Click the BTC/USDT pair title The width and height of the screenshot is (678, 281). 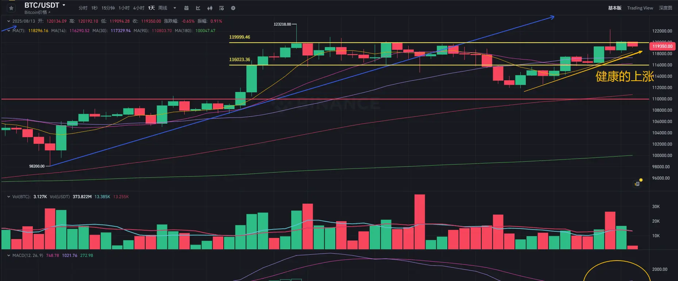coord(42,5)
